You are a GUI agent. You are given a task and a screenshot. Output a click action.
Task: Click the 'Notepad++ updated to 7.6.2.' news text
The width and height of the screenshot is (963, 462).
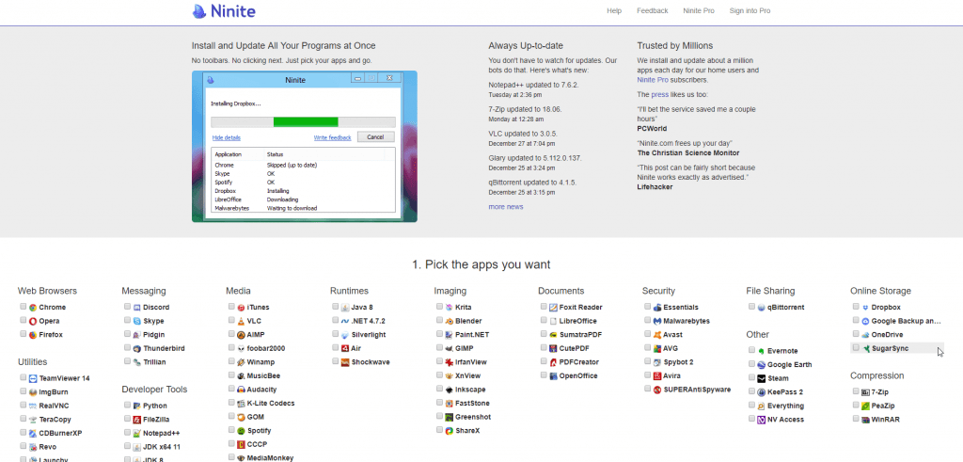(534, 85)
